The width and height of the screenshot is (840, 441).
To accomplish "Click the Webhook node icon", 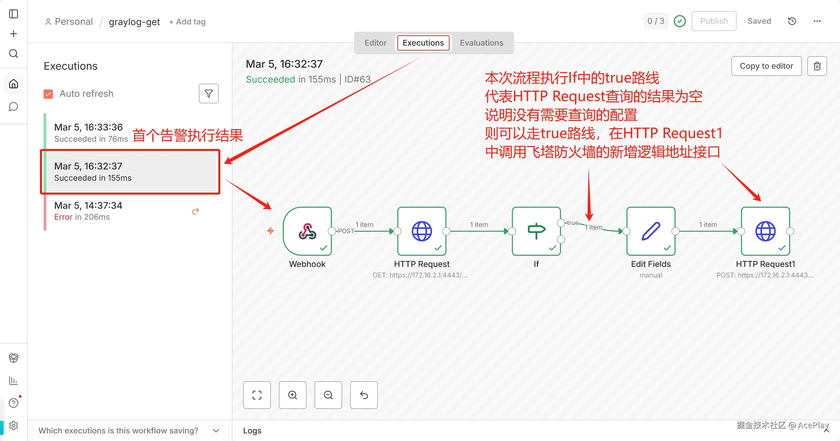I will [x=307, y=231].
